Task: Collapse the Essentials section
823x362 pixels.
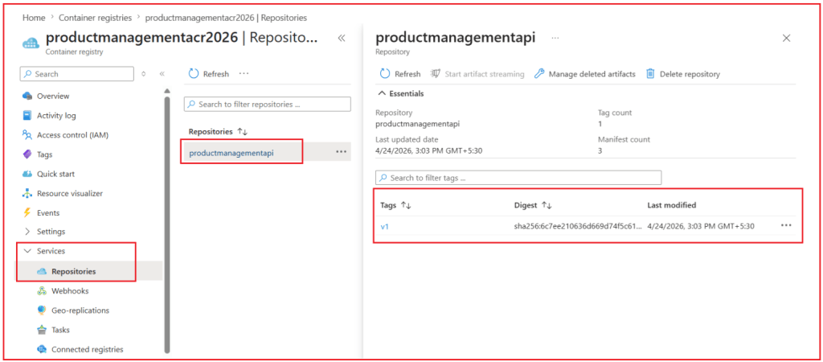Action: (401, 93)
